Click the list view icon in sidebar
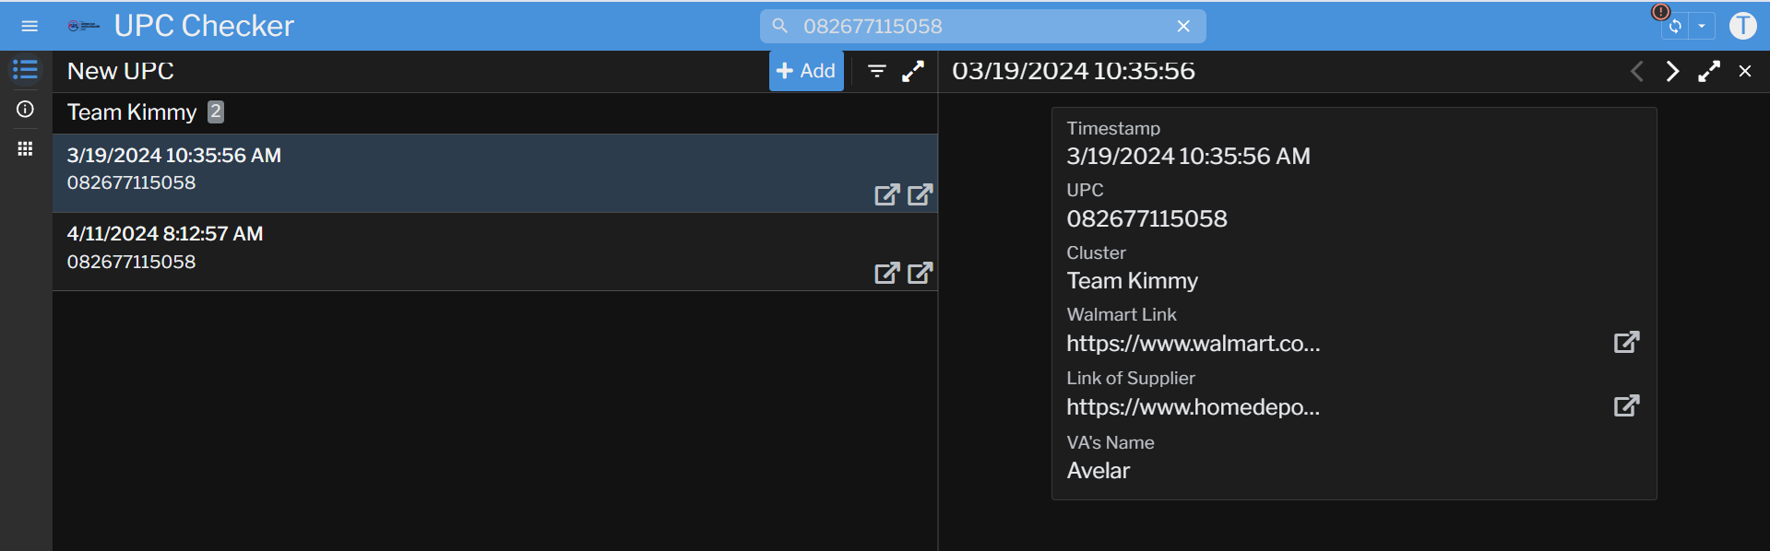Viewport: 1770px width, 551px height. (25, 70)
